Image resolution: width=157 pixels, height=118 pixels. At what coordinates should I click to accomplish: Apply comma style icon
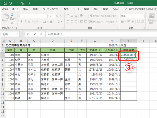(133, 22)
